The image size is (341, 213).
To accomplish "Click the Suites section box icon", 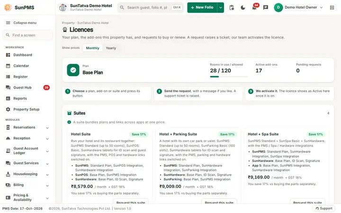I will point(69,113).
